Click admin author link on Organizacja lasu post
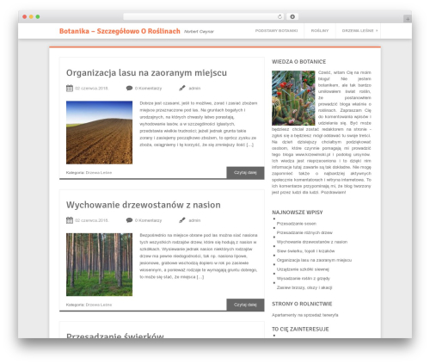Image resolution: width=430 pixels, height=364 pixels. pos(194,89)
